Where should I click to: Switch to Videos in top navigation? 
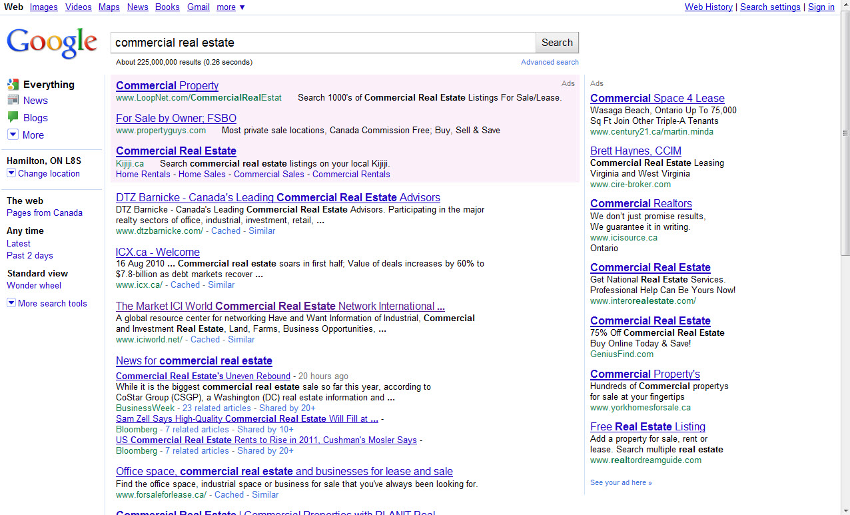pos(79,7)
